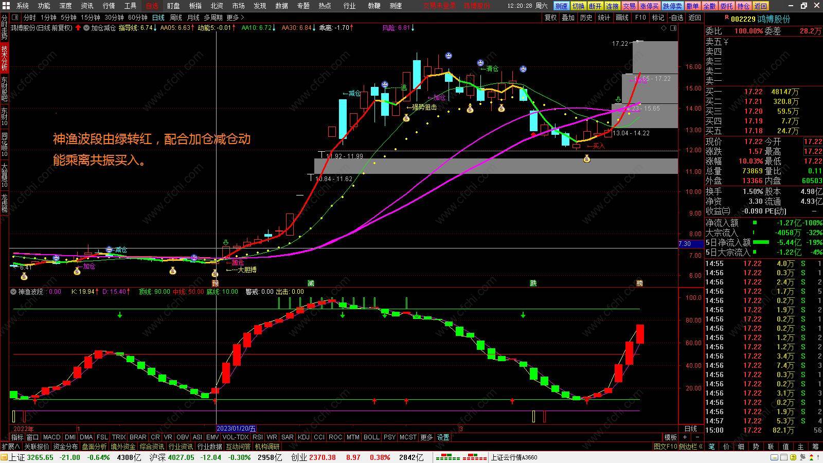Image resolution: width=823 pixels, height=463 pixels.
Task: Click the 涨停买 toolbar button
Action: click(x=649, y=6)
